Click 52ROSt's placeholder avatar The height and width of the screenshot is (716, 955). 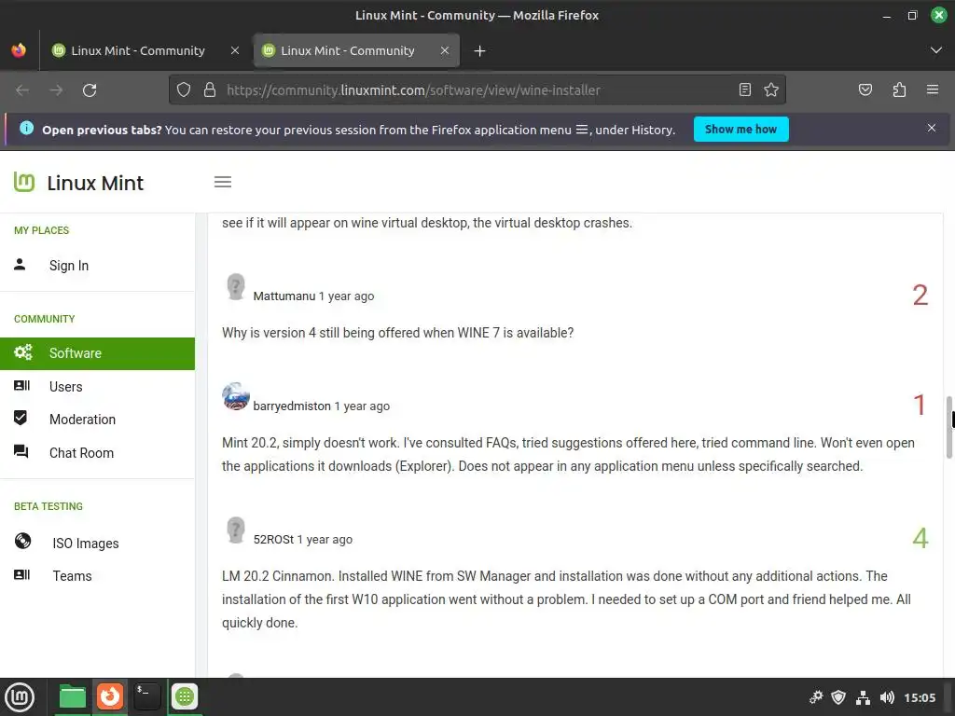point(236,530)
